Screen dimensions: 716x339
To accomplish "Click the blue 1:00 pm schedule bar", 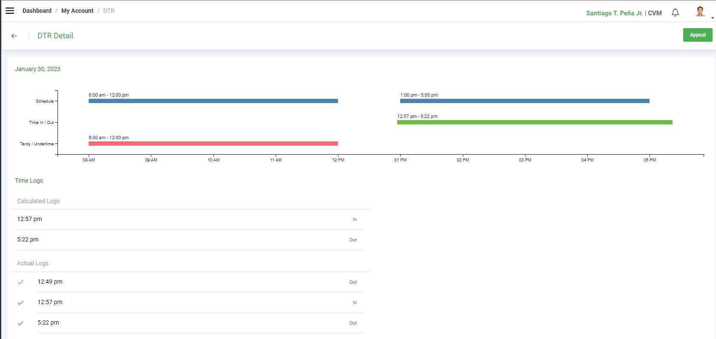I will (525, 101).
